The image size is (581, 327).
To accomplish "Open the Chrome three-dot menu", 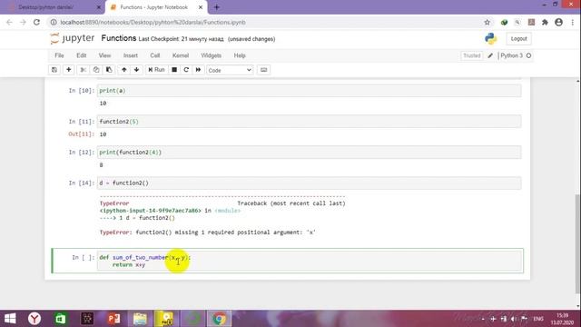I will pyautogui.click(x=573, y=22).
